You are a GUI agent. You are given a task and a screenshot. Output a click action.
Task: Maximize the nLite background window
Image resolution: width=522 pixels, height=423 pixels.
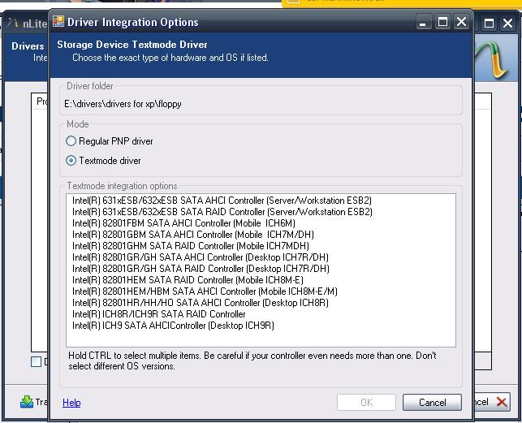[x=489, y=23]
